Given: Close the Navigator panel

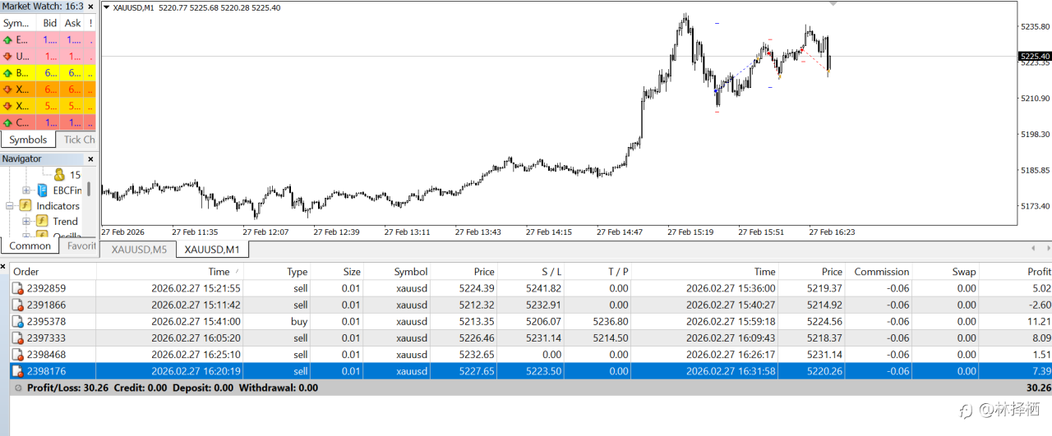Looking at the screenshot, I should 90,159.
